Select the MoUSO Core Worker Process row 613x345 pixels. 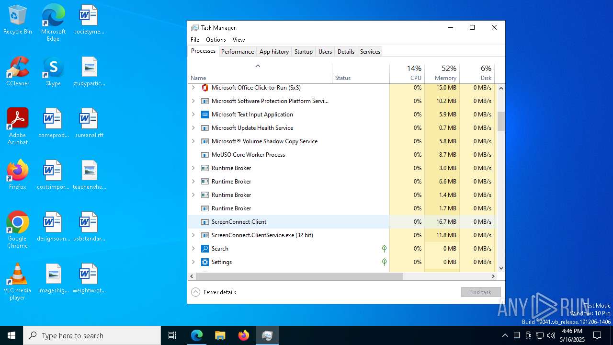click(341, 155)
